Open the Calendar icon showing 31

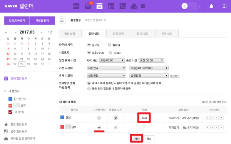[99, 6]
